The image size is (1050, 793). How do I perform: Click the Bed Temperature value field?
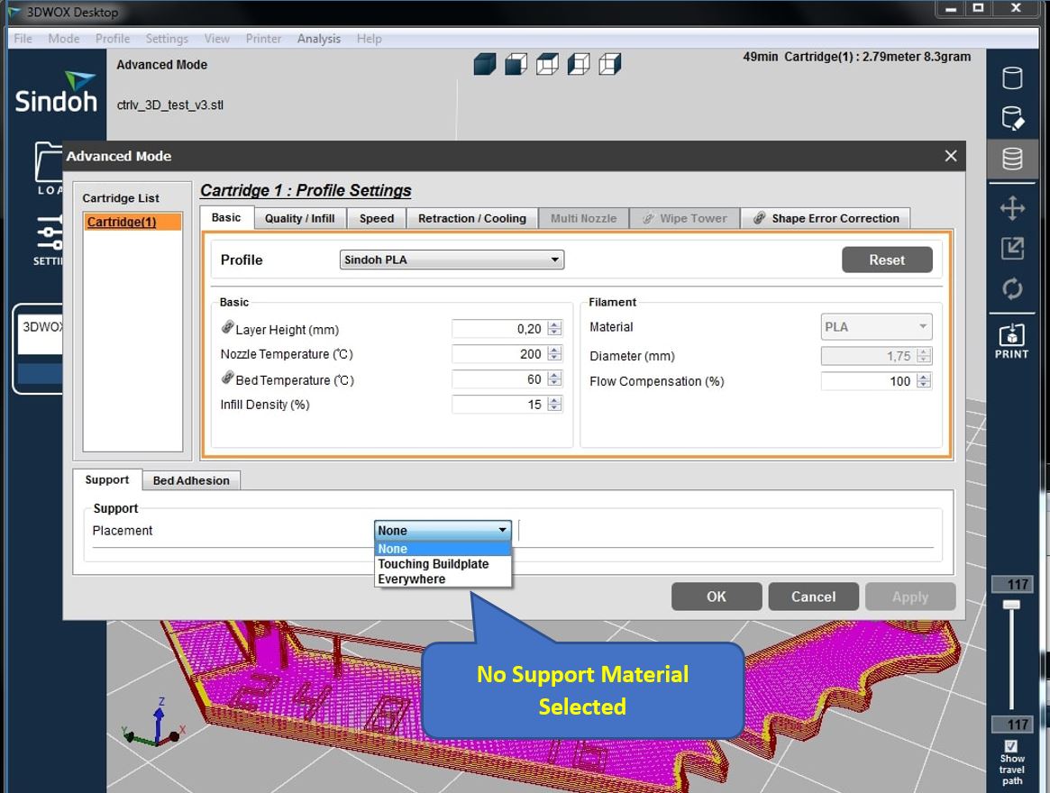click(499, 379)
